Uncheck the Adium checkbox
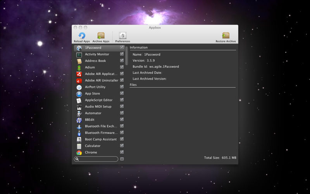Viewport: 310px width, 194px height. point(122,67)
